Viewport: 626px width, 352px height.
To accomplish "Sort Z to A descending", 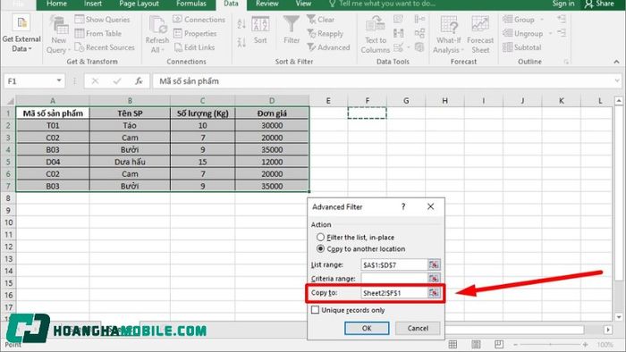I will click(x=241, y=42).
